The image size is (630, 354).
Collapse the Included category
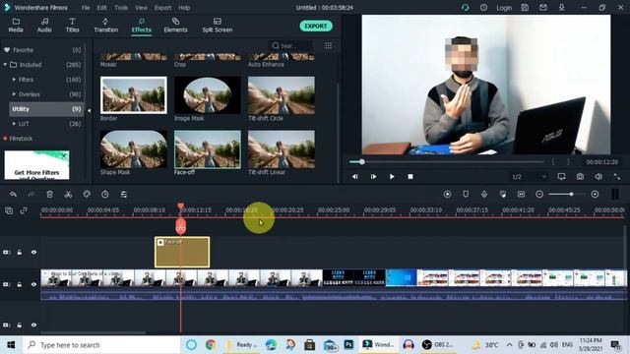coord(5,65)
